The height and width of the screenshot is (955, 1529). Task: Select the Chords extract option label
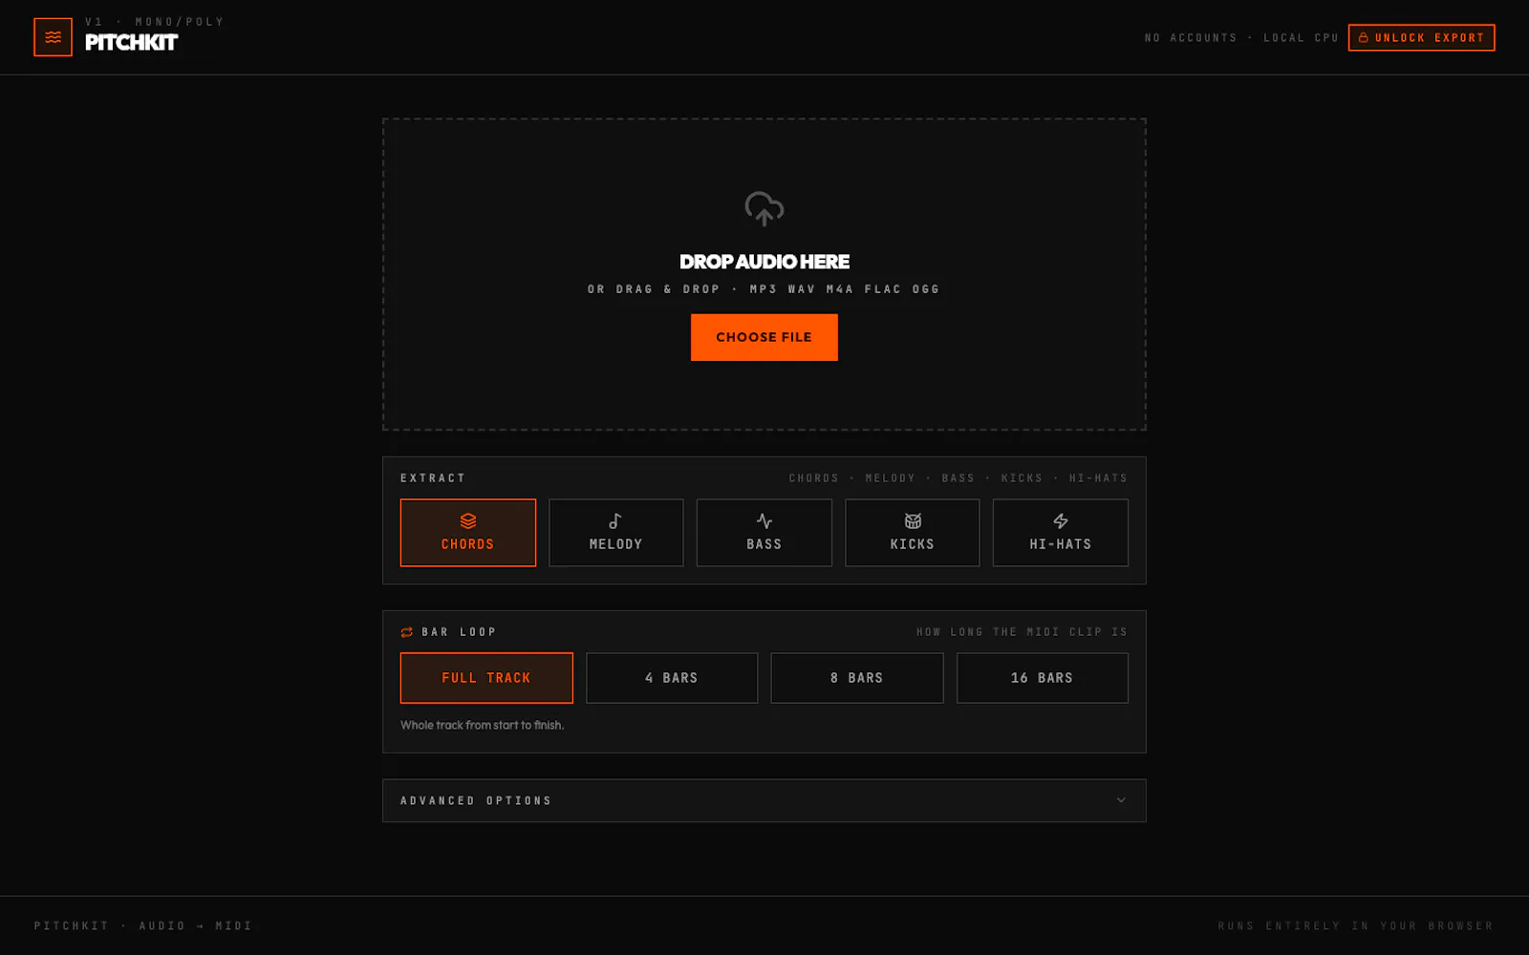click(x=467, y=544)
